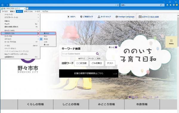Open the address bar dropdown arrow
Viewport: 179px width, 113px height.
pos(116,5)
